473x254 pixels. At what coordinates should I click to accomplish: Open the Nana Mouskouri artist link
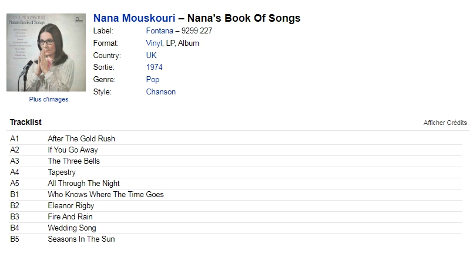click(134, 18)
